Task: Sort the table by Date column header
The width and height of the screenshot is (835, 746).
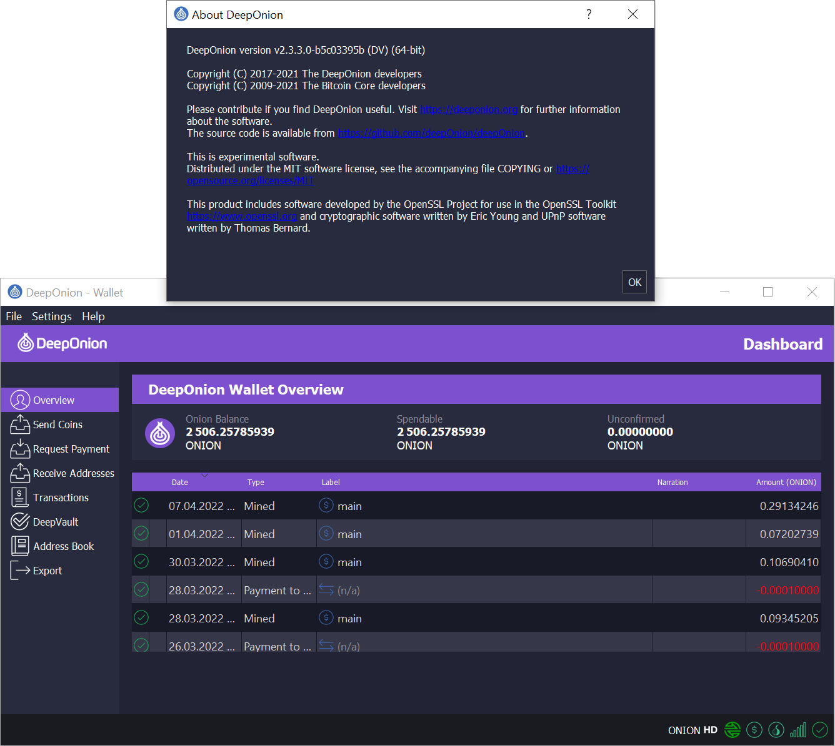Action: tap(180, 482)
